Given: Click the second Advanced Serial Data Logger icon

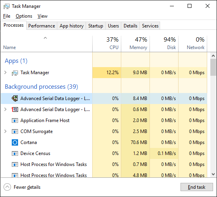Looking at the screenshot, I should point(15,109).
